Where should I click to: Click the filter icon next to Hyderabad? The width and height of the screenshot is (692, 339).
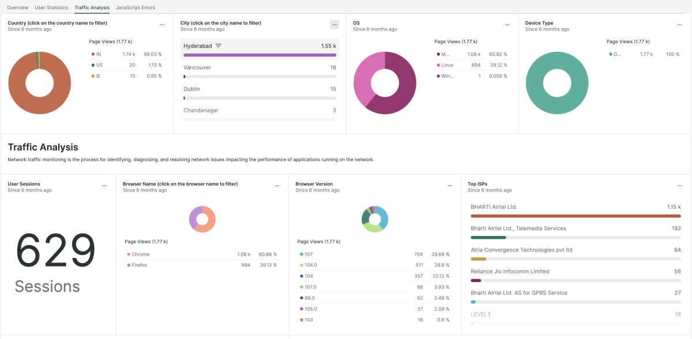click(x=219, y=45)
